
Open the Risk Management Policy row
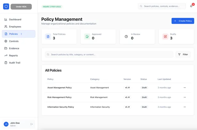(x=118, y=97)
